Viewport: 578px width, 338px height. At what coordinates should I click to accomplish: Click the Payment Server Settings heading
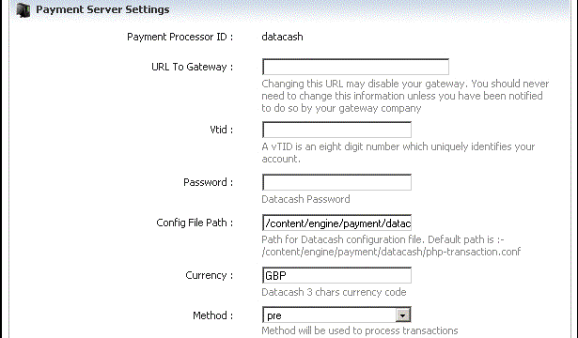coord(102,9)
